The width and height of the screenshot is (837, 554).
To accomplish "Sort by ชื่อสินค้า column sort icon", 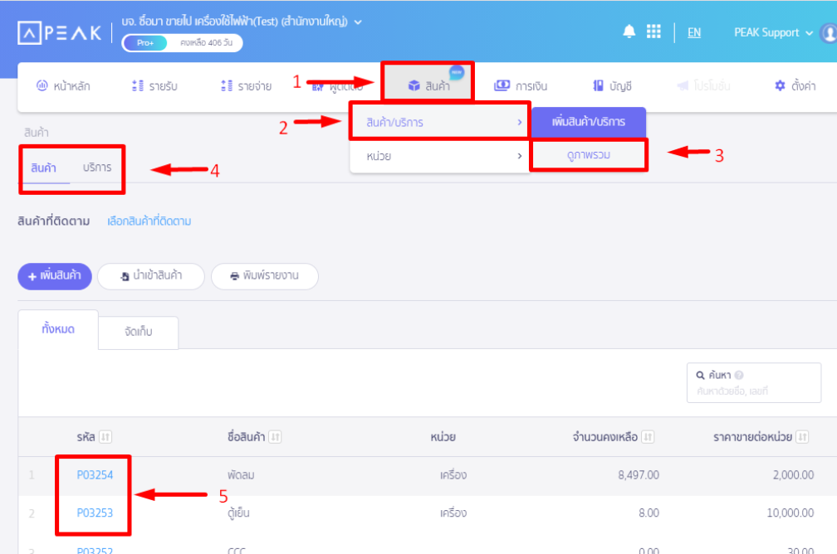I will (x=275, y=437).
